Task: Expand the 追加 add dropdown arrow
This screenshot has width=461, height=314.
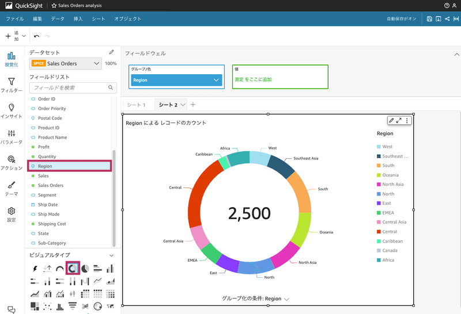Action: point(24,36)
